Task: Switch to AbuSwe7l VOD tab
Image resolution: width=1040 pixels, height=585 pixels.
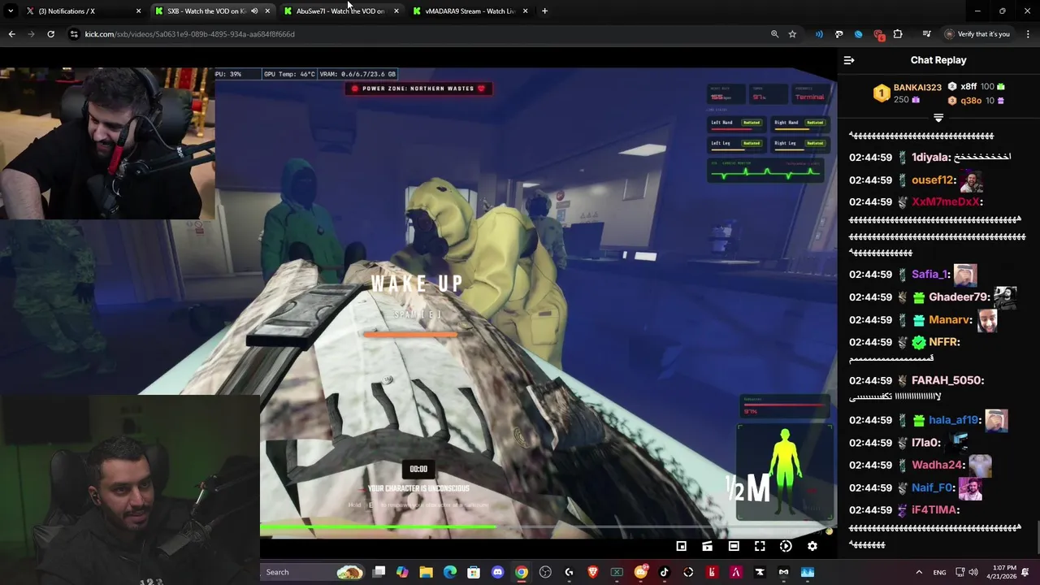Action: tap(340, 11)
